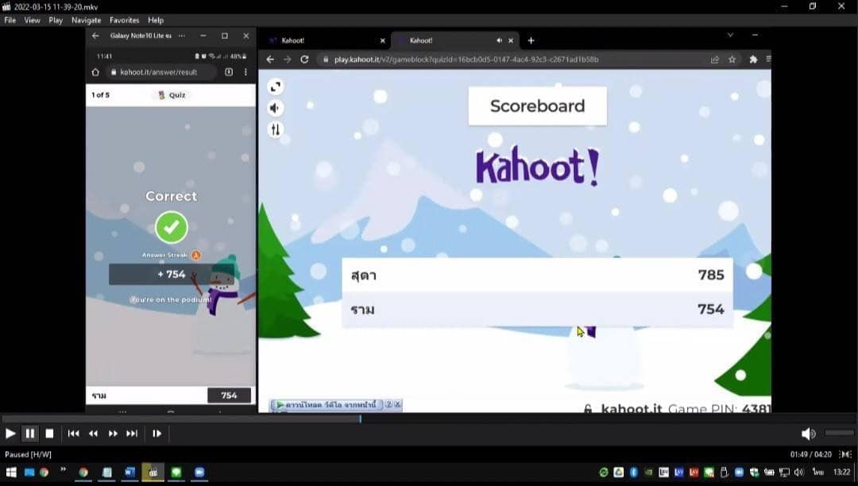Open the Navigate menu
Screen dimensions: 858x486
pyautogui.click(x=87, y=20)
